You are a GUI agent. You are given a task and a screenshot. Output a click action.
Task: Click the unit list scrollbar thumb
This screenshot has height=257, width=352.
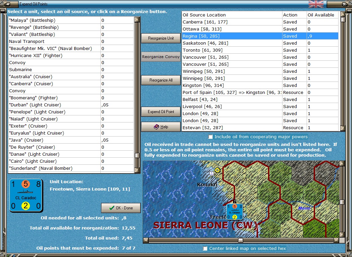(137, 156)
